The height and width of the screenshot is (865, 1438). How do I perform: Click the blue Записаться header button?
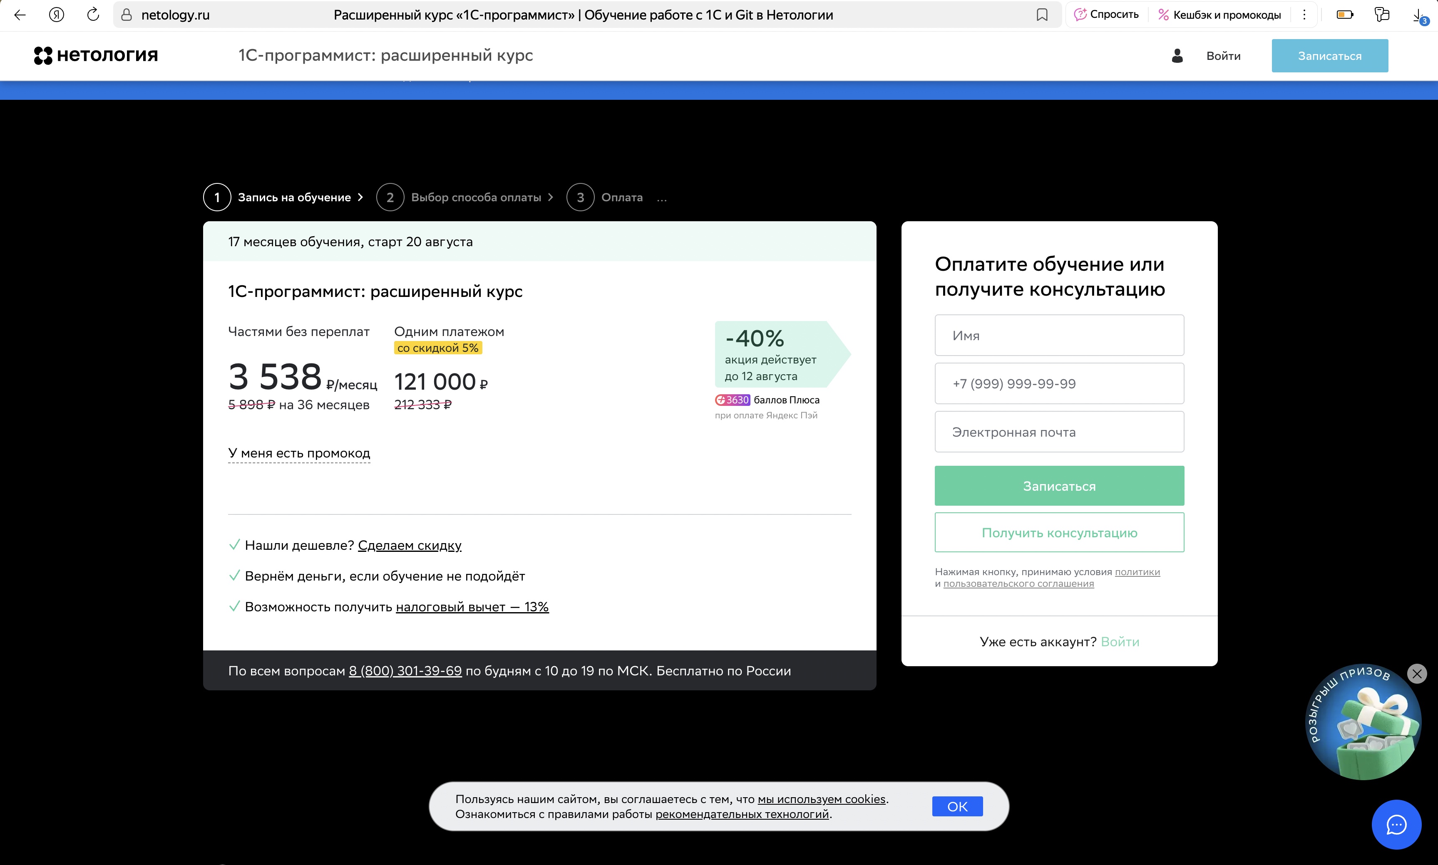pyautogui.click(x=1329, y=56)
